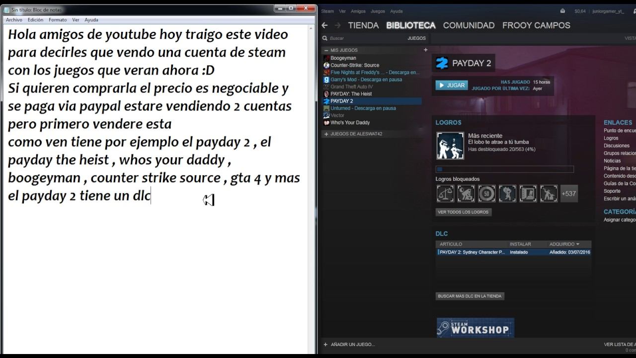Select Unturned - Descarga en pausa entry
Image resolution: width=636 pixels, height=358 pixels.
click(363, 108)
